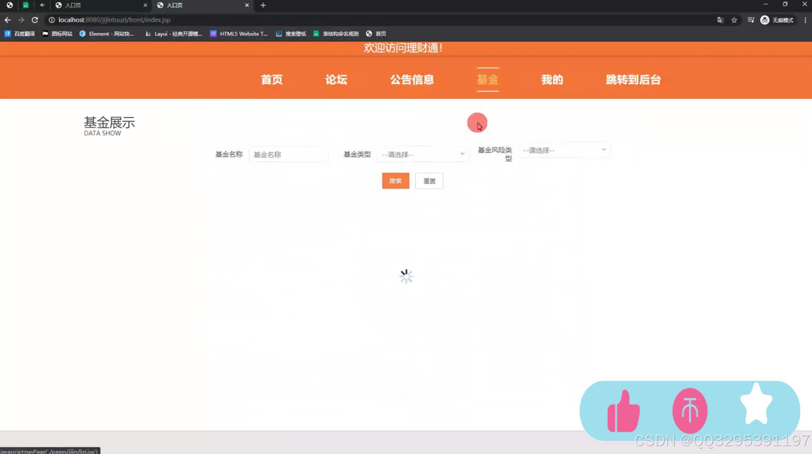This screenshot has height=454, width=812.
Task: Click the site info icon in address bar
Action: [x=52, y=20]
